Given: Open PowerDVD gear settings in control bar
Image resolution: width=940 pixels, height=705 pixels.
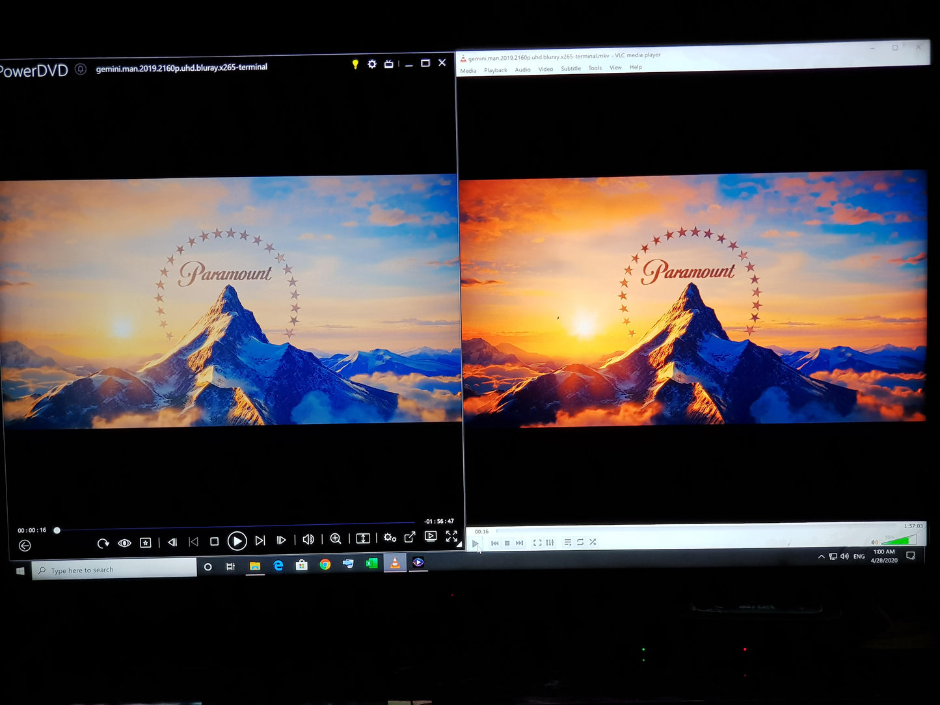Looking at the screenshot, I should pyautogui.click(x=390, y=538).
